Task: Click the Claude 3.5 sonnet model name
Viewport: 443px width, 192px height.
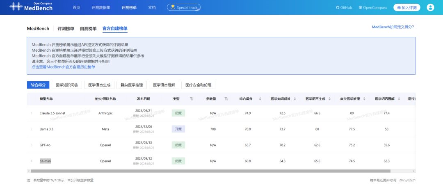Action: [x=53, y=113]
